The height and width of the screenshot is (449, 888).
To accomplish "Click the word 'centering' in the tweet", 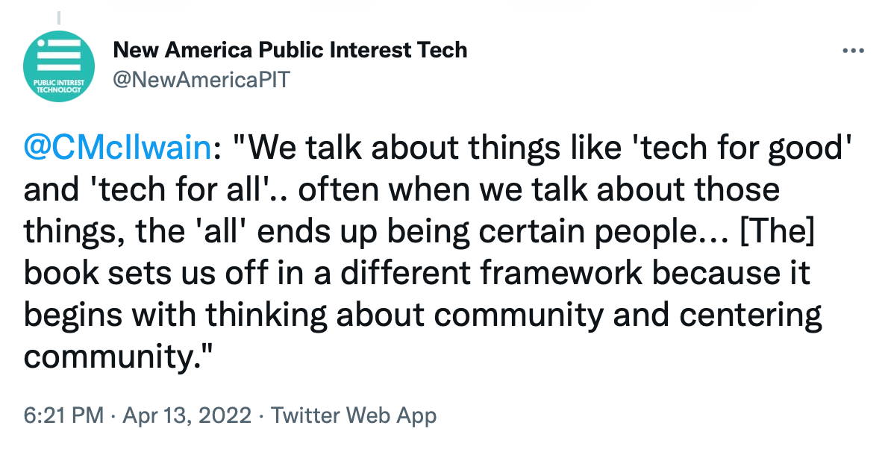I will click(x=751, y=315).
